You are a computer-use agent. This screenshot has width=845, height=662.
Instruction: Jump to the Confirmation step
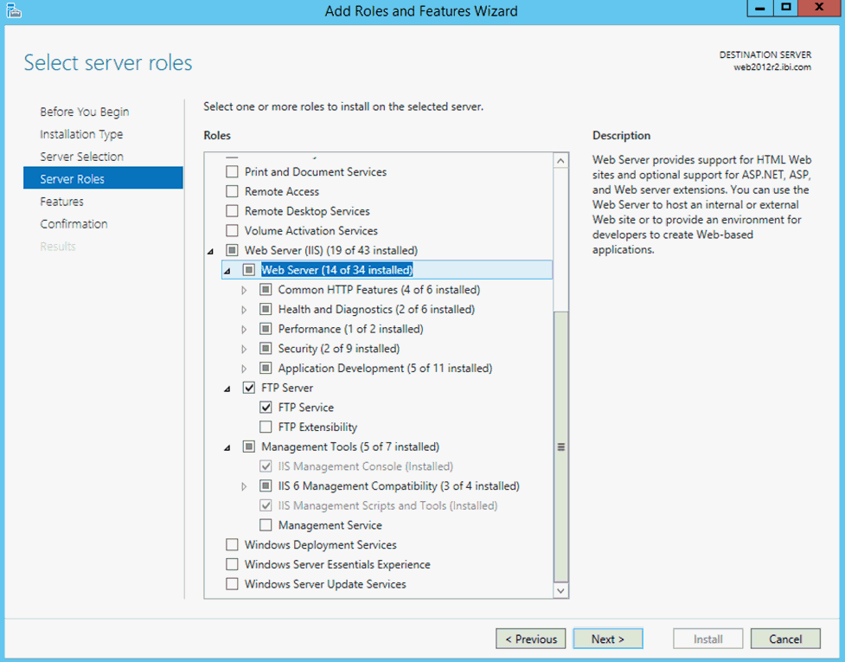(74, 224)
